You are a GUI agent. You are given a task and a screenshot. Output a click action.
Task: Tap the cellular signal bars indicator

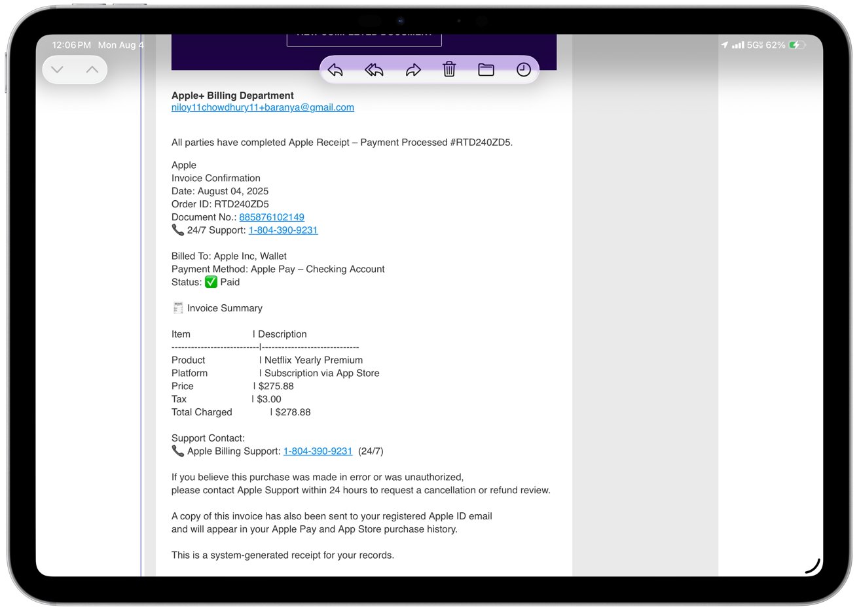pyautogui.click(x=738, y=45)
